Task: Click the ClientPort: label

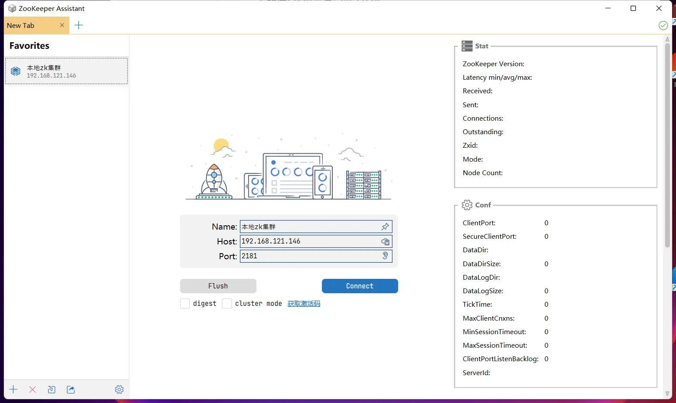Action: coord(479,223)
